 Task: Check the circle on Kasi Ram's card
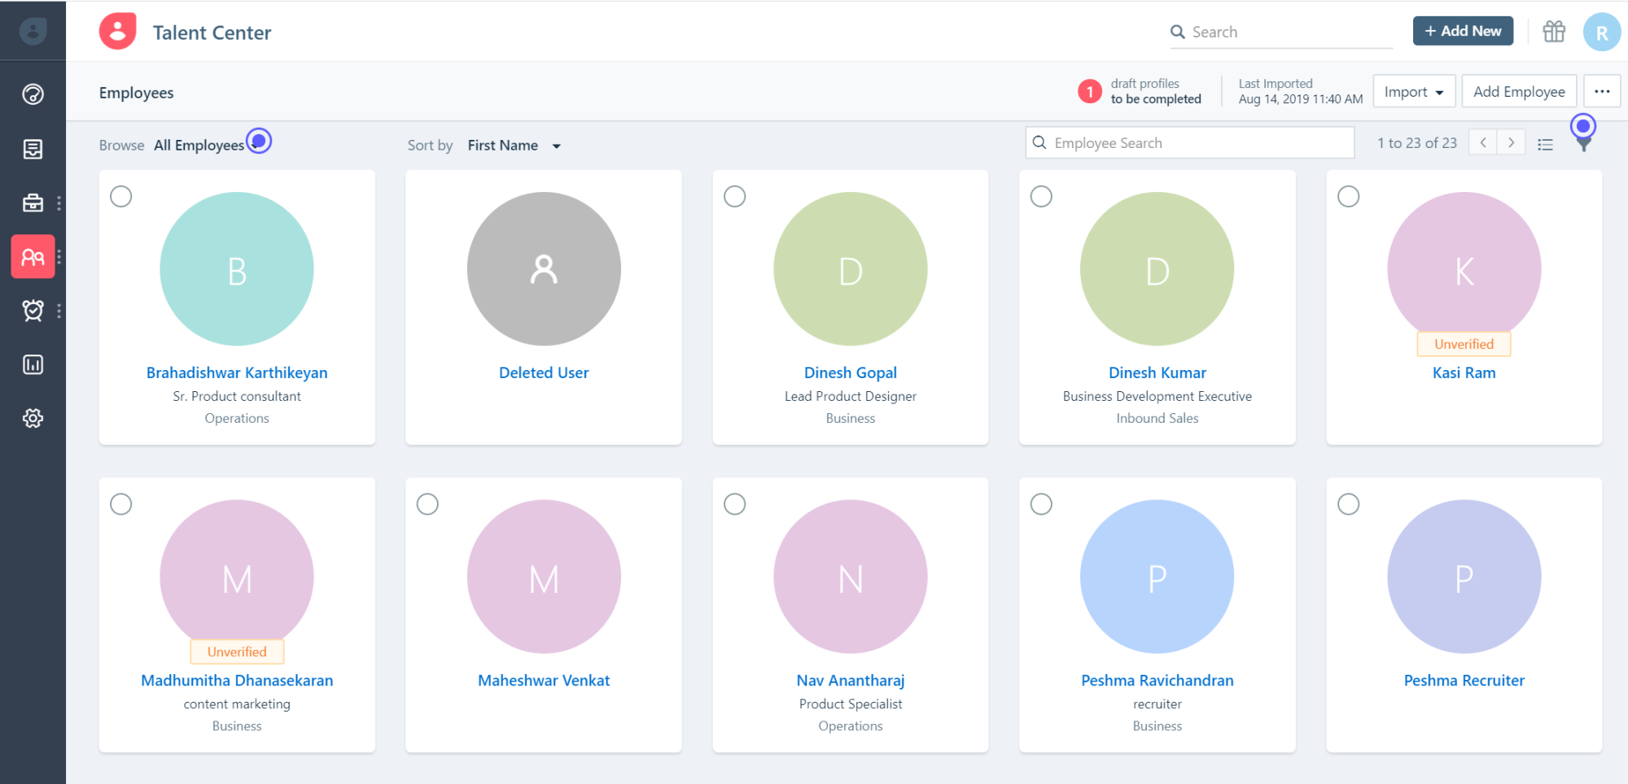[1349, 196]
